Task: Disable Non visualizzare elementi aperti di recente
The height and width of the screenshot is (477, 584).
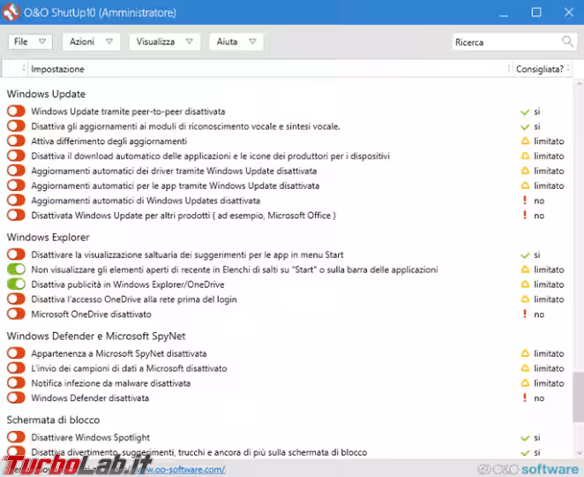Action: tap(16, 269)
